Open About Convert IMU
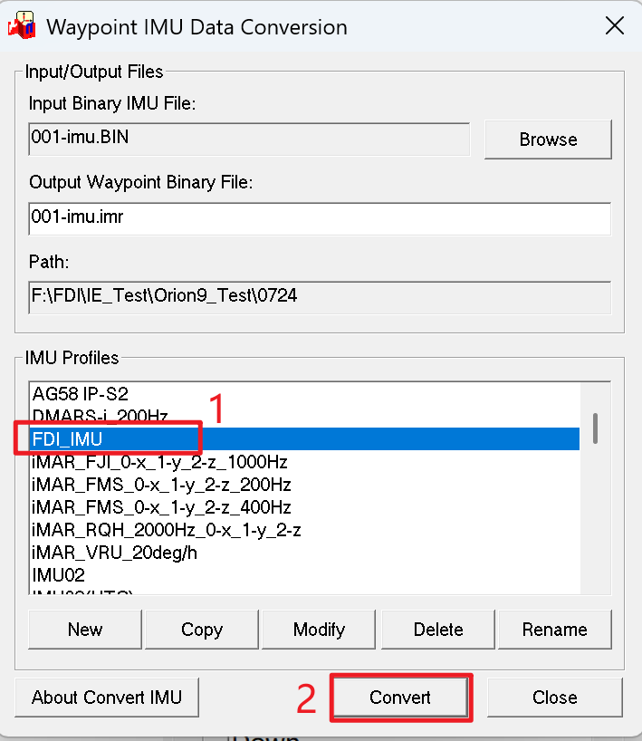Image resolution: width=642 pixels, height=741 pixels. point(107,698)
